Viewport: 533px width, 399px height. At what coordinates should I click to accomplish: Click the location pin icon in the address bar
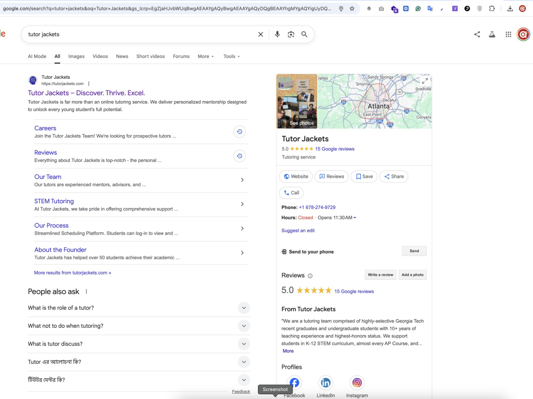[x=341, y=9]
